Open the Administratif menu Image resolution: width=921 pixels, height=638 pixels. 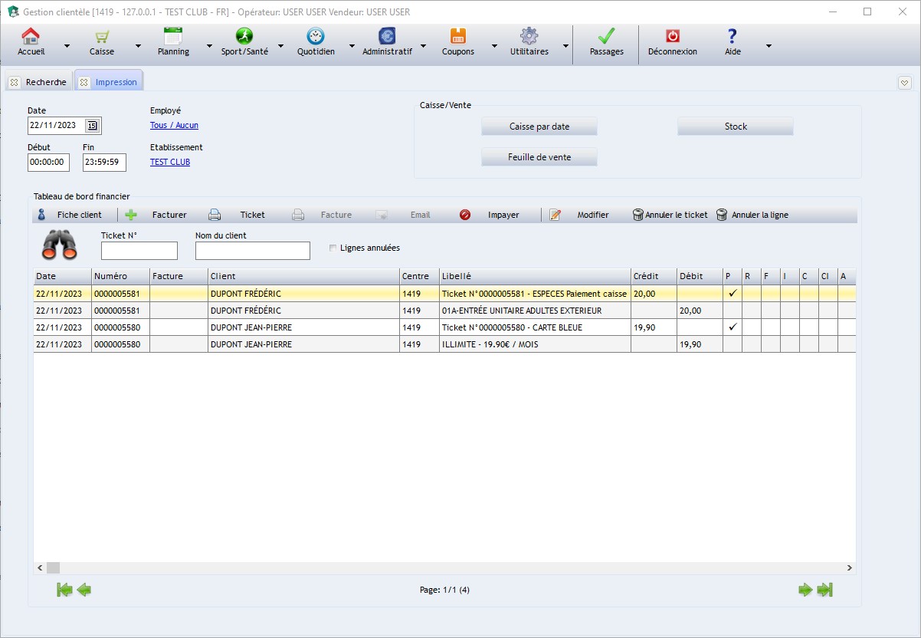(x=387, y=42)
